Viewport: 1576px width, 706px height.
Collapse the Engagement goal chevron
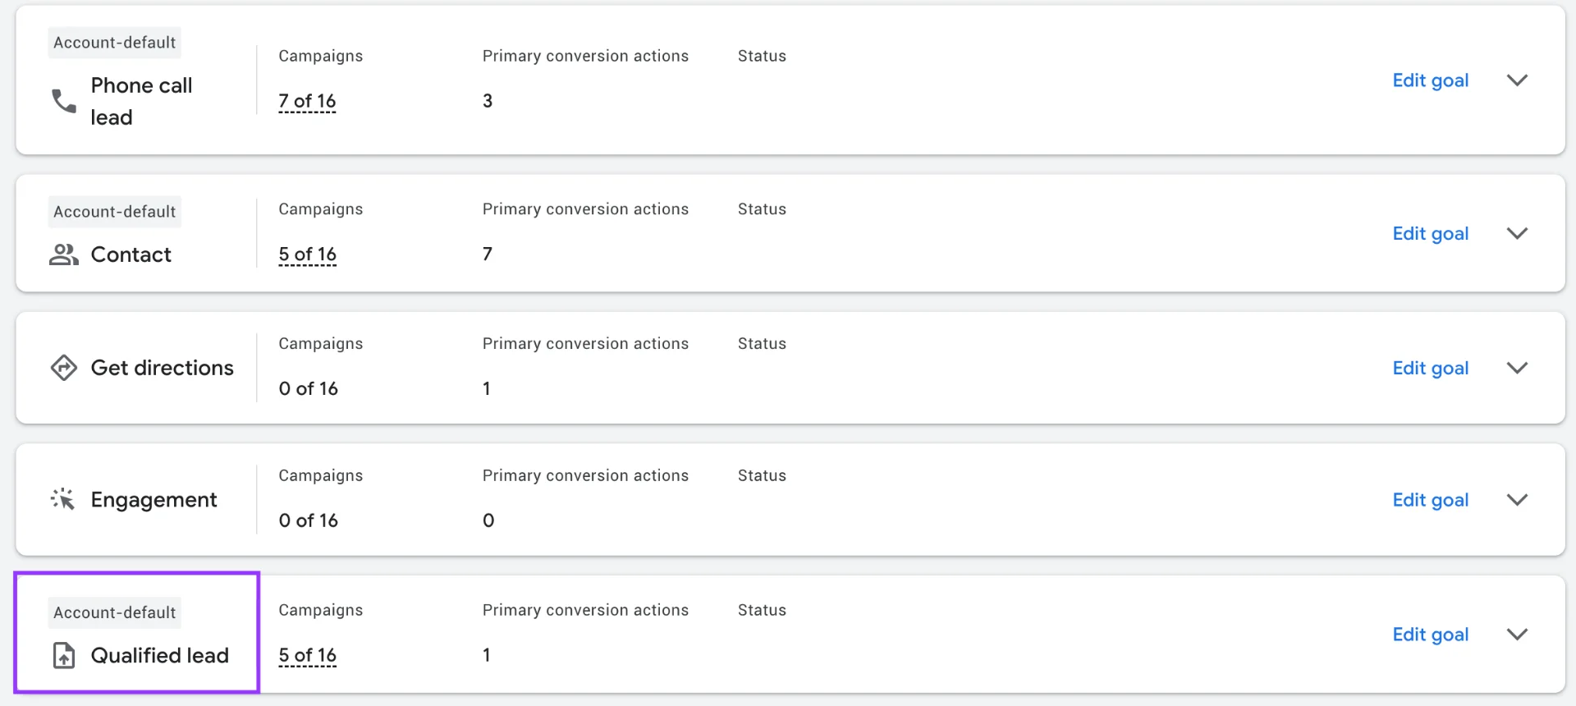point(1518,499)
